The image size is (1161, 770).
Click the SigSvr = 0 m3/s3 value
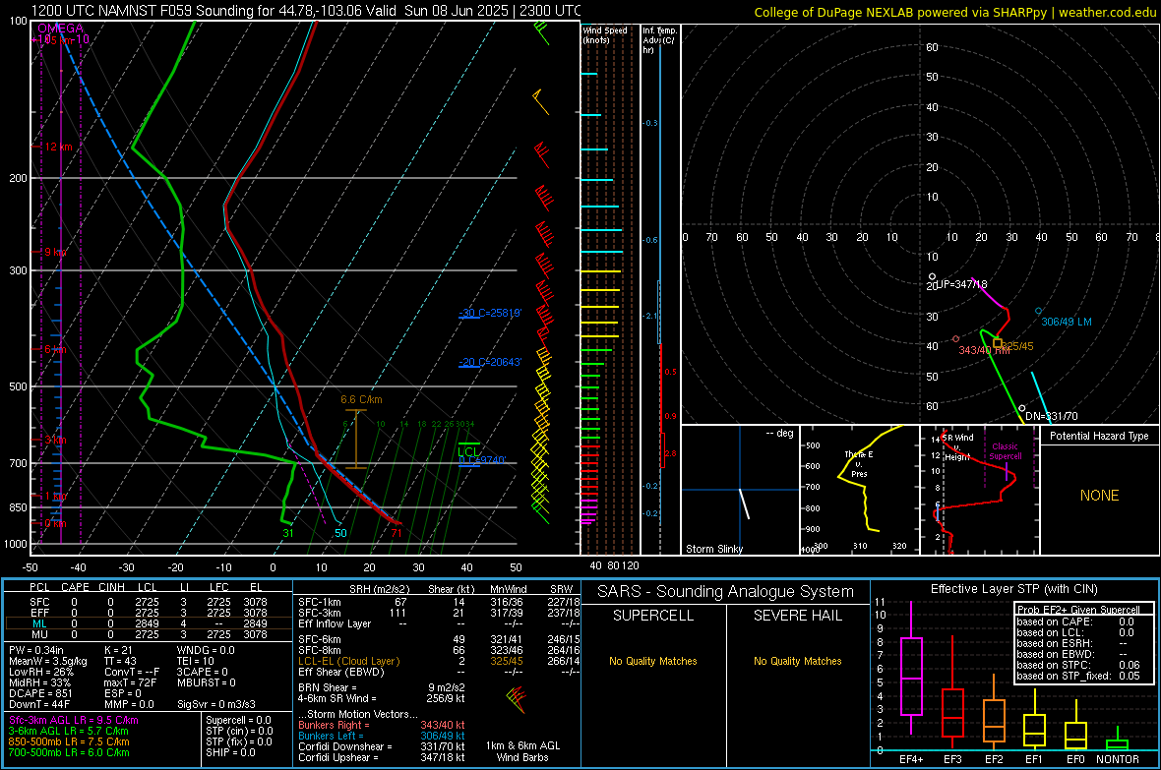click(x=216, y=704)
